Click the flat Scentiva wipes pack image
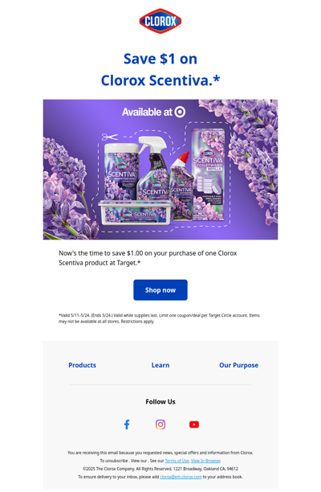The width and height of the screenshot is (321, 492). tap(136, 212)
